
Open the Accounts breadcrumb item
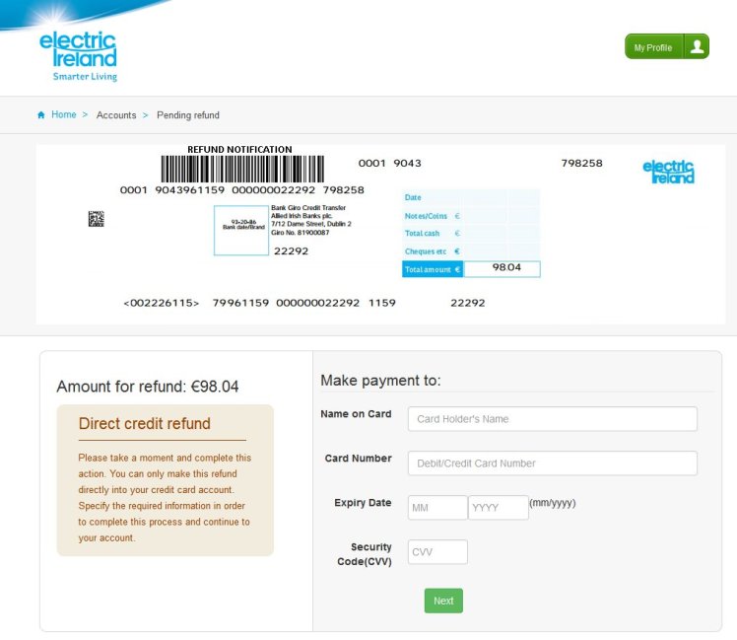(x=116, y=115)
